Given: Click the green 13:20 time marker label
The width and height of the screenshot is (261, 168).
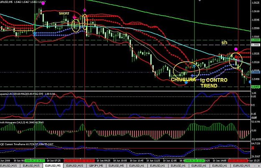Looking at the screenshot, I should 195,161.
